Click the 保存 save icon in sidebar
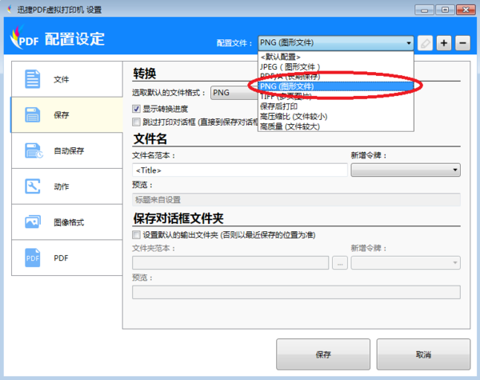480x380 pixels. coord(33,115)
